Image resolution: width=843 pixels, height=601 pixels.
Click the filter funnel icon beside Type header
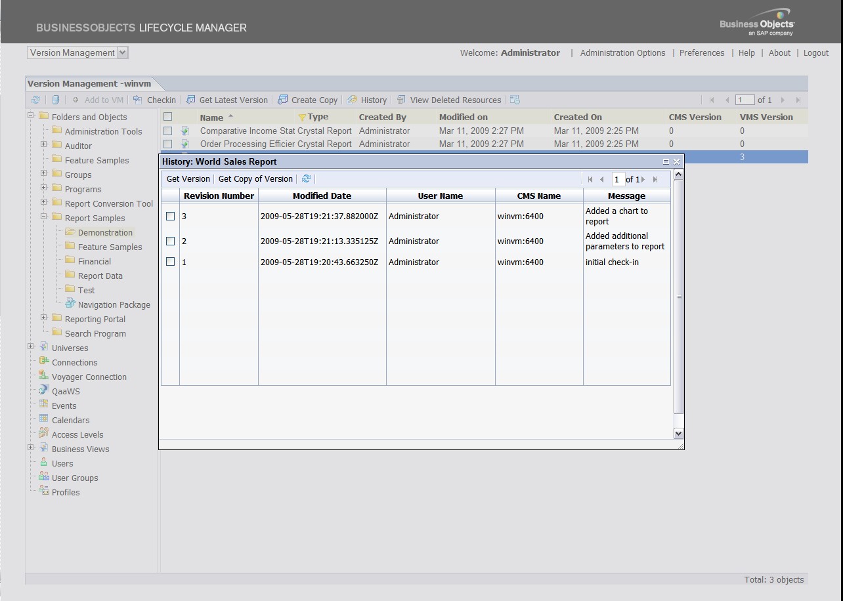pos(302,117)
